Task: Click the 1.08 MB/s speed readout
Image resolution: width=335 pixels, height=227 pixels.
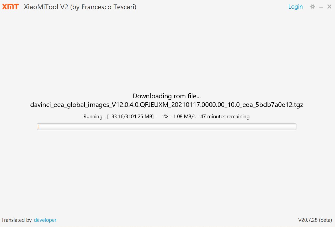Action: pos(184,116)
